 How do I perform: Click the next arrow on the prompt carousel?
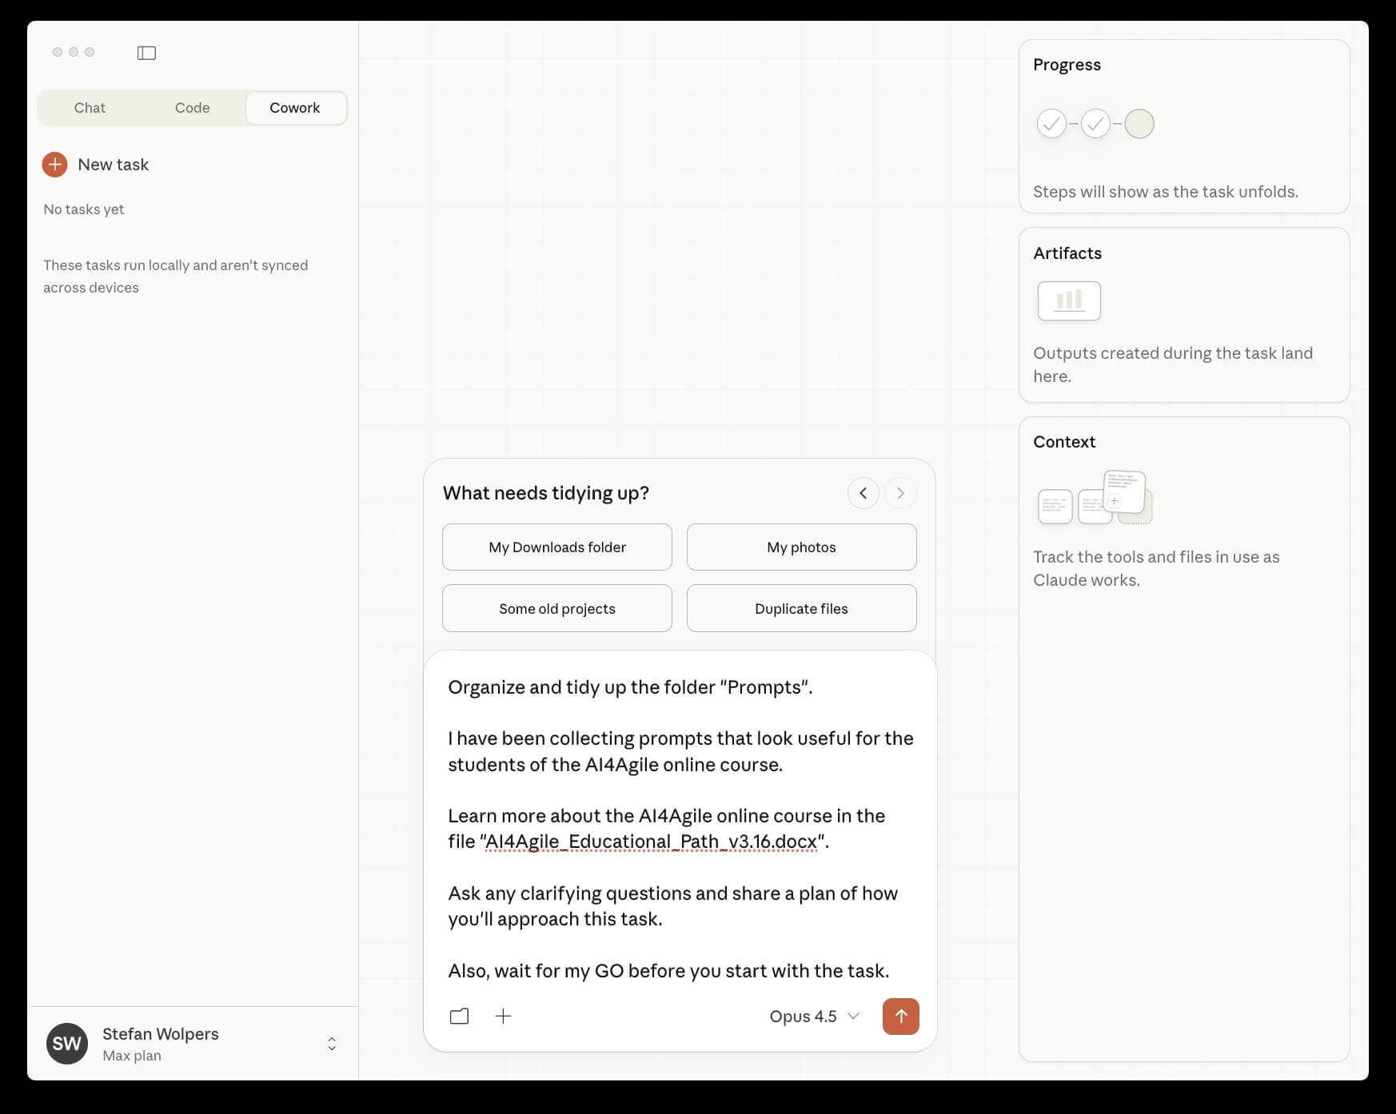pyautogui.click(x=901, y=493)
